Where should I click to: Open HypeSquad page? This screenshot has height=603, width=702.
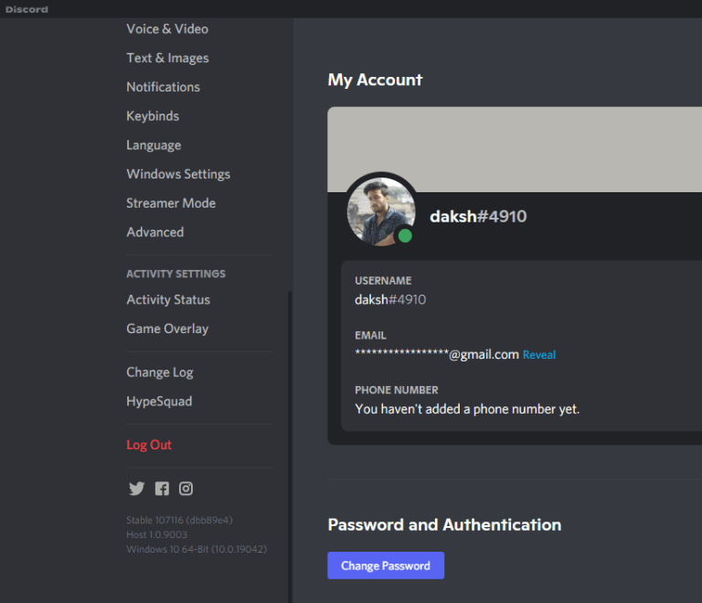pos(159,402)
